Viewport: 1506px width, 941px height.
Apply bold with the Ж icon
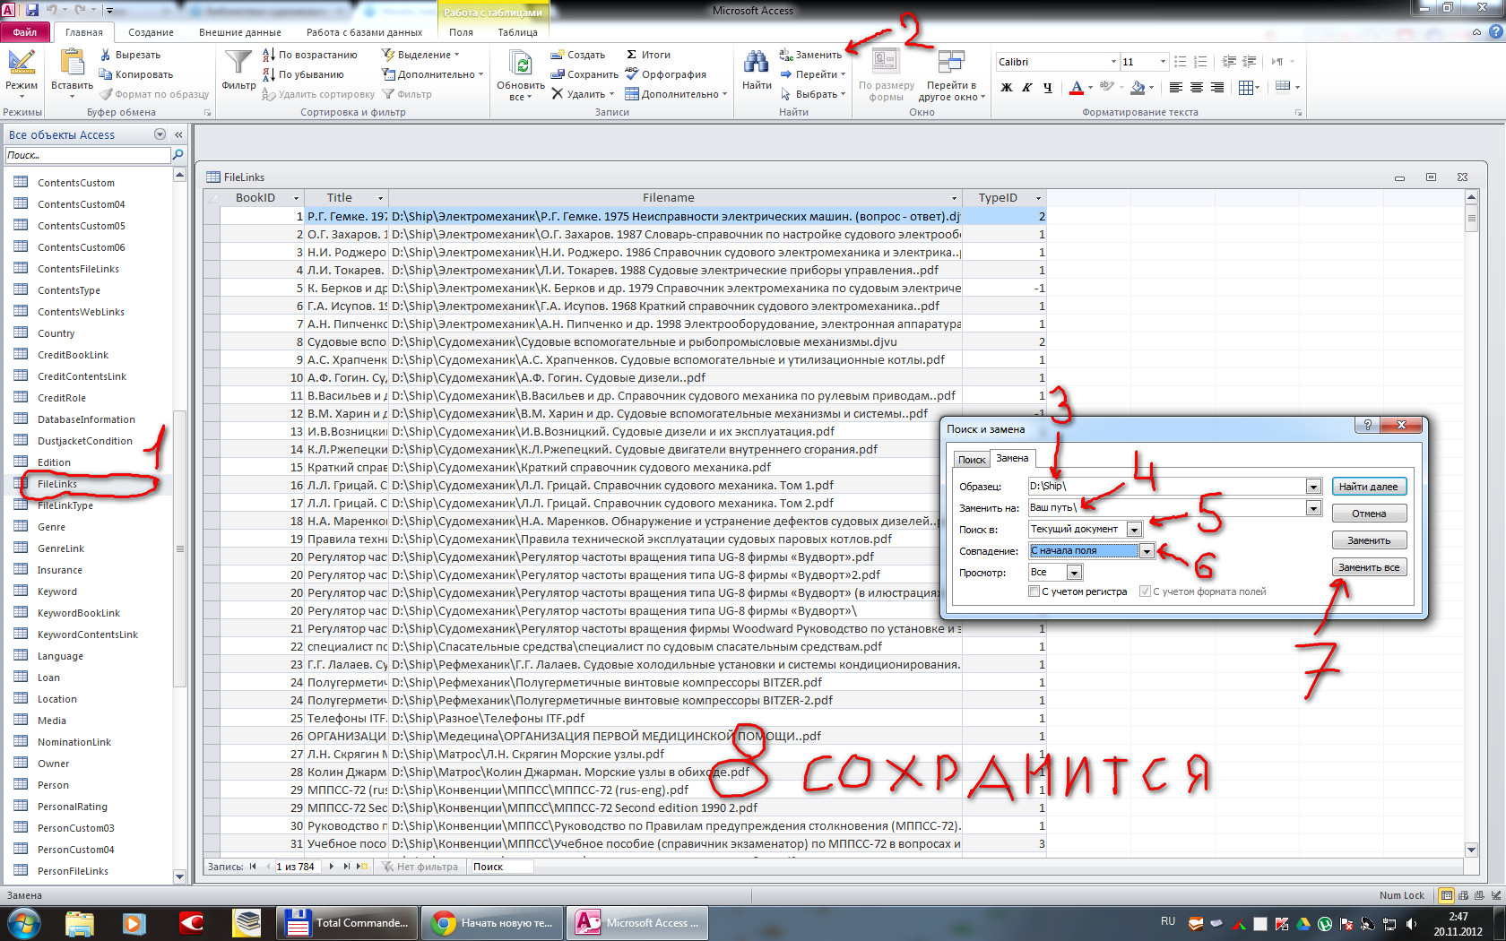click(x=1006, y=88)
